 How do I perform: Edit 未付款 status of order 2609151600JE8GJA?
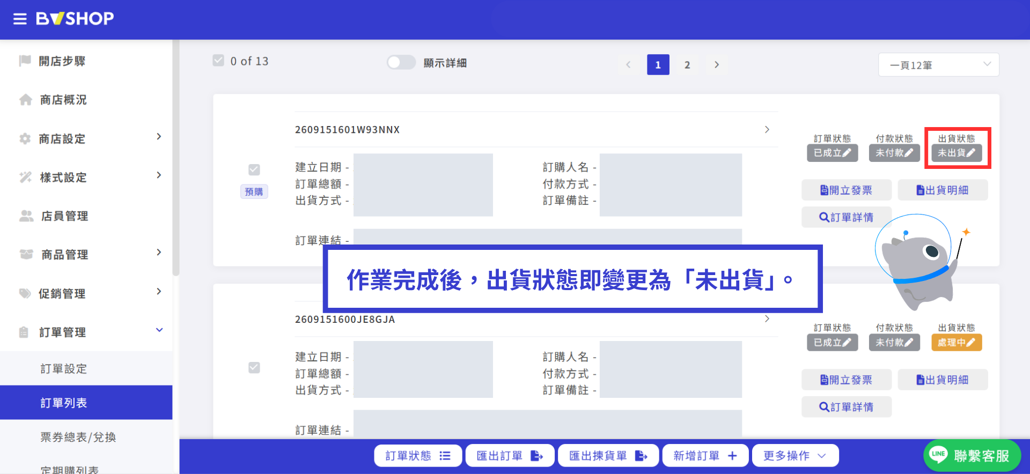pos(894,342)
